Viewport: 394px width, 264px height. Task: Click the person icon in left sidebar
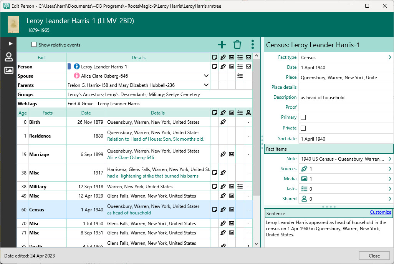point(8,57)
